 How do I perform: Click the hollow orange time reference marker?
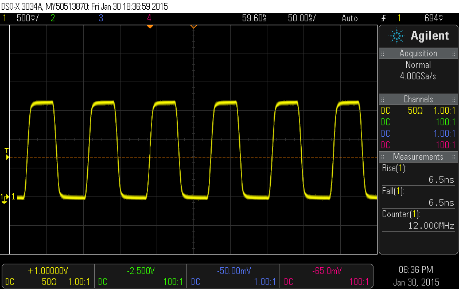click(x=193, y=27)
